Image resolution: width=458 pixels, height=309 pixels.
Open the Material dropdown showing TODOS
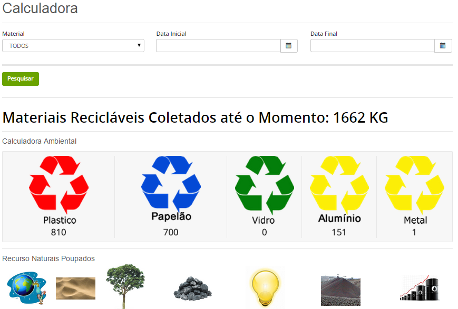pyautogui.click(x=73, y=46)
